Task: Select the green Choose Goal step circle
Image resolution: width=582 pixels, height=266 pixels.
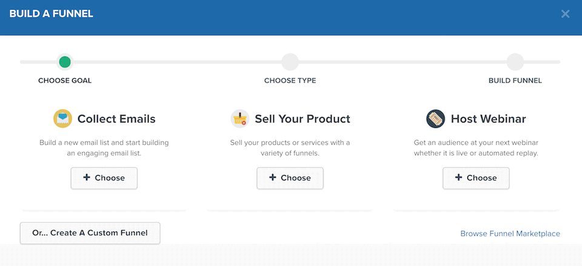Action: click(65, 62)
